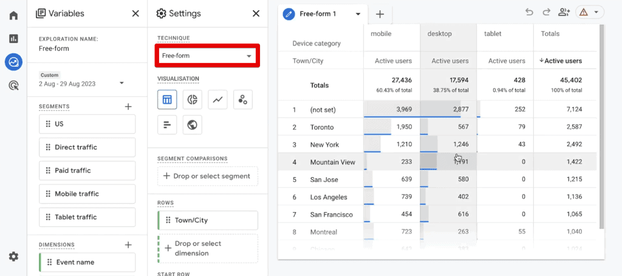Click the TECHNIQUE section label
622x276 pixels.
click(173, 38)
